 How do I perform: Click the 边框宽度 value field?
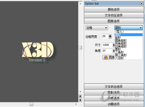tap(105, 36)
